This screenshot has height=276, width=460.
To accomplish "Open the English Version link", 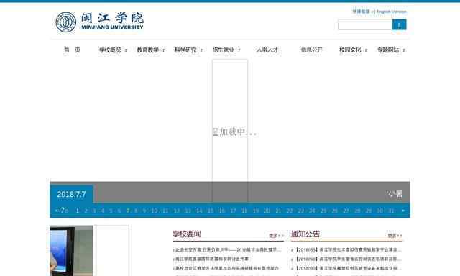I will (x=391, y=11).
